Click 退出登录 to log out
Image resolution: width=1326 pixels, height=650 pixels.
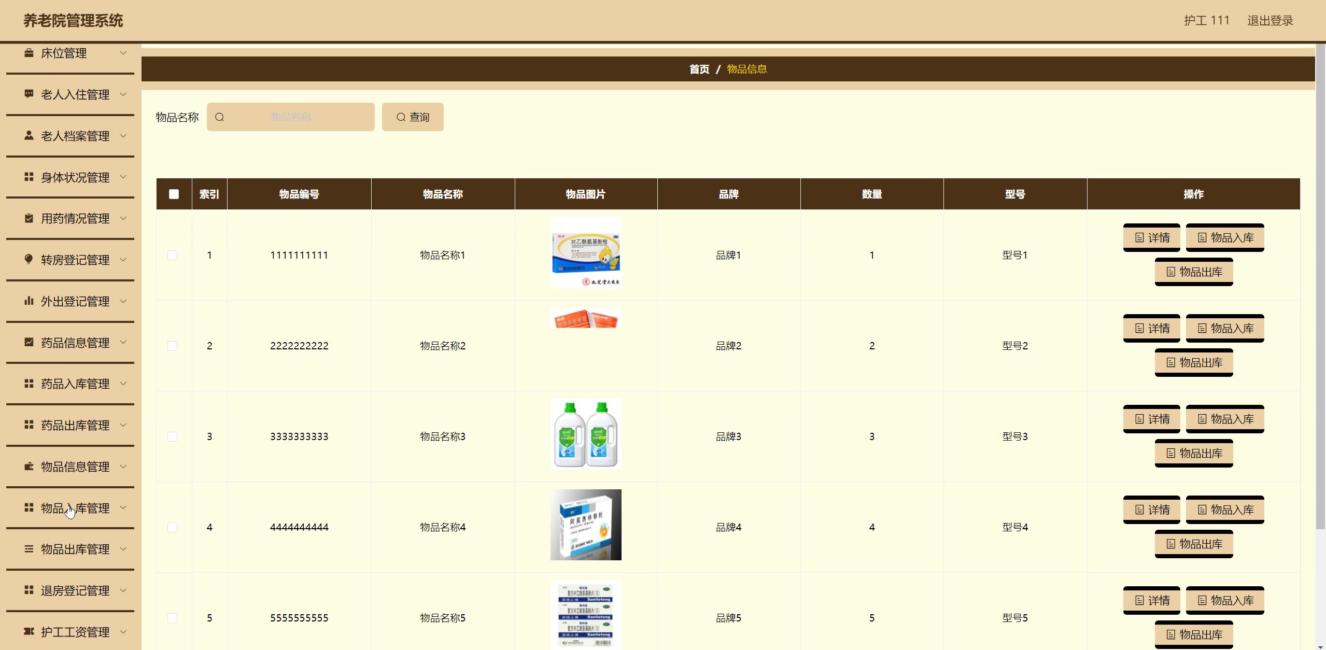1269,21
